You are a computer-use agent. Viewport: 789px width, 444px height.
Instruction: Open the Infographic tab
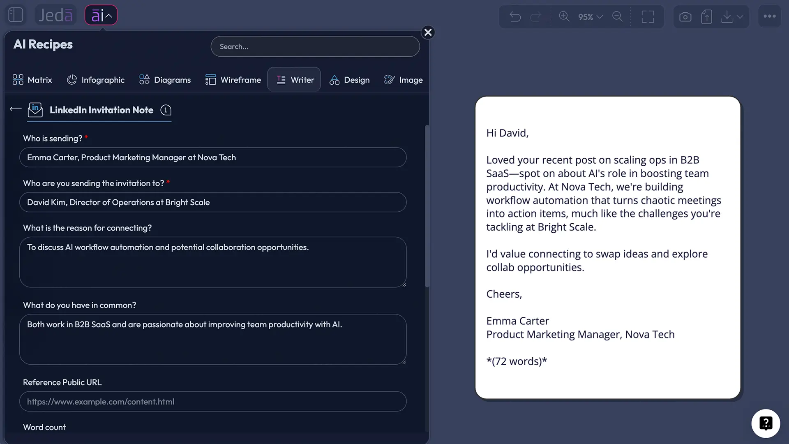[x=96, y=80]
